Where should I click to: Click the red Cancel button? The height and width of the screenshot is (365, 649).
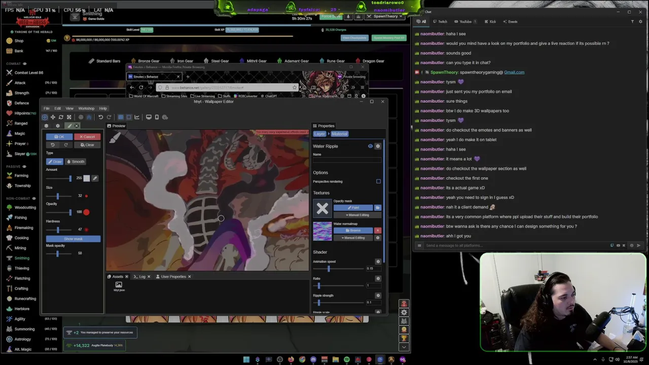click(x=87, y=137)
